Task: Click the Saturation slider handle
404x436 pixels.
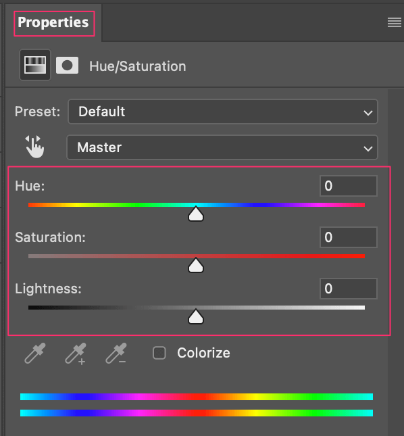Action: click(196, 265)
